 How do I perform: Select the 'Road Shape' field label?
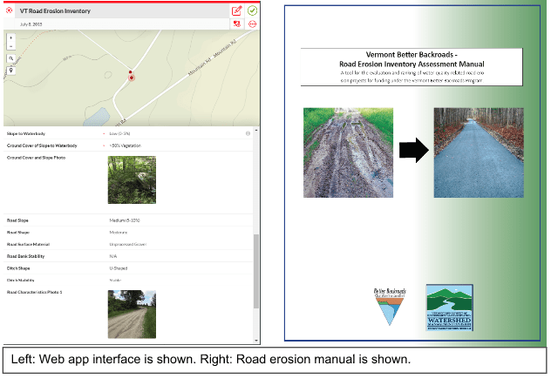pos(18,232)
